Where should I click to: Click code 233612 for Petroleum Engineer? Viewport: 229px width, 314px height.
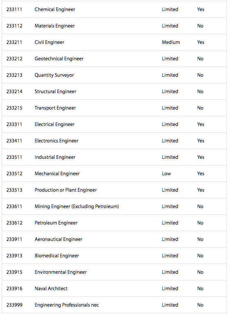point(14,223)
